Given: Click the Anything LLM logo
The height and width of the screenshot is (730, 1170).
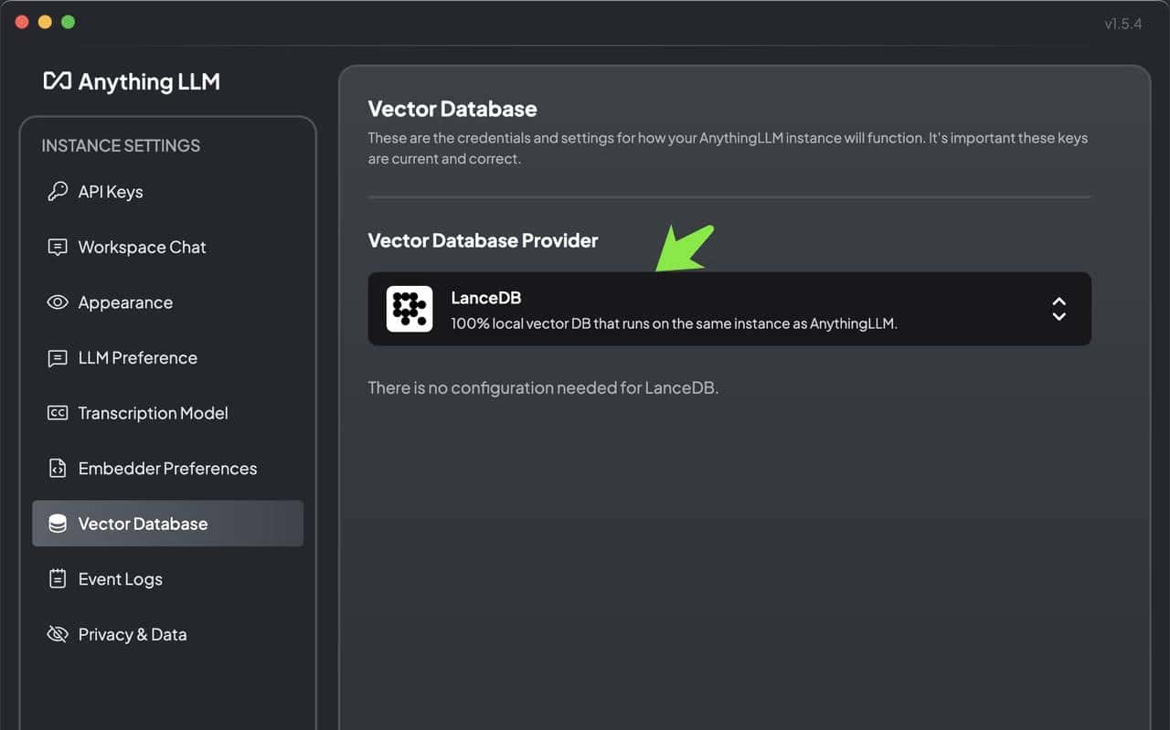Looking at the screenshot, I should tap(132, 81).
